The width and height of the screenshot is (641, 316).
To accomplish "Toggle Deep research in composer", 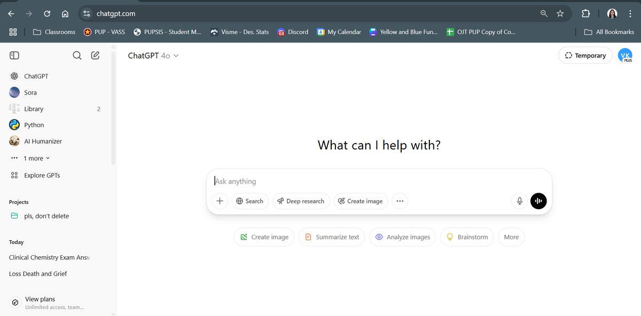I will [301, 201].
